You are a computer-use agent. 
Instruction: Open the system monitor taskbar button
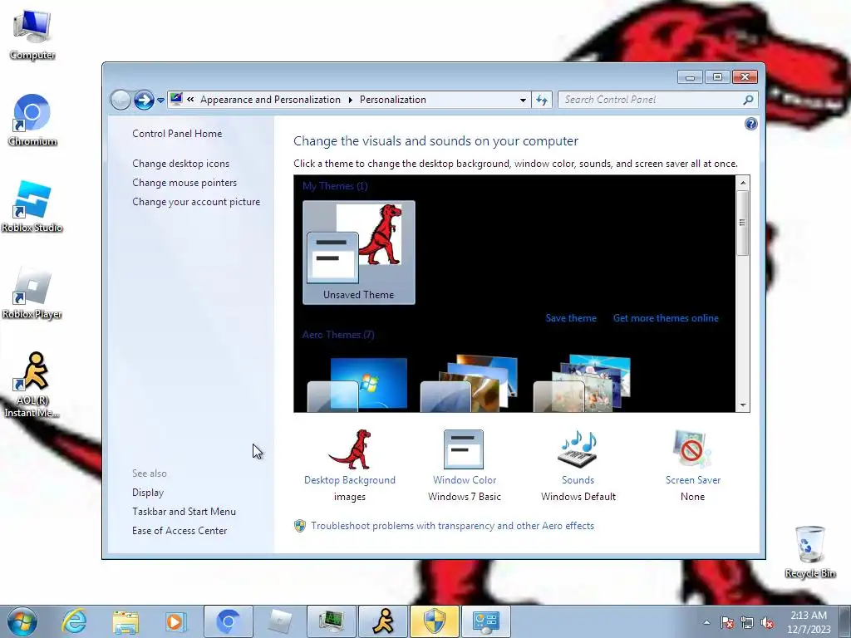(x=331, y=621)
